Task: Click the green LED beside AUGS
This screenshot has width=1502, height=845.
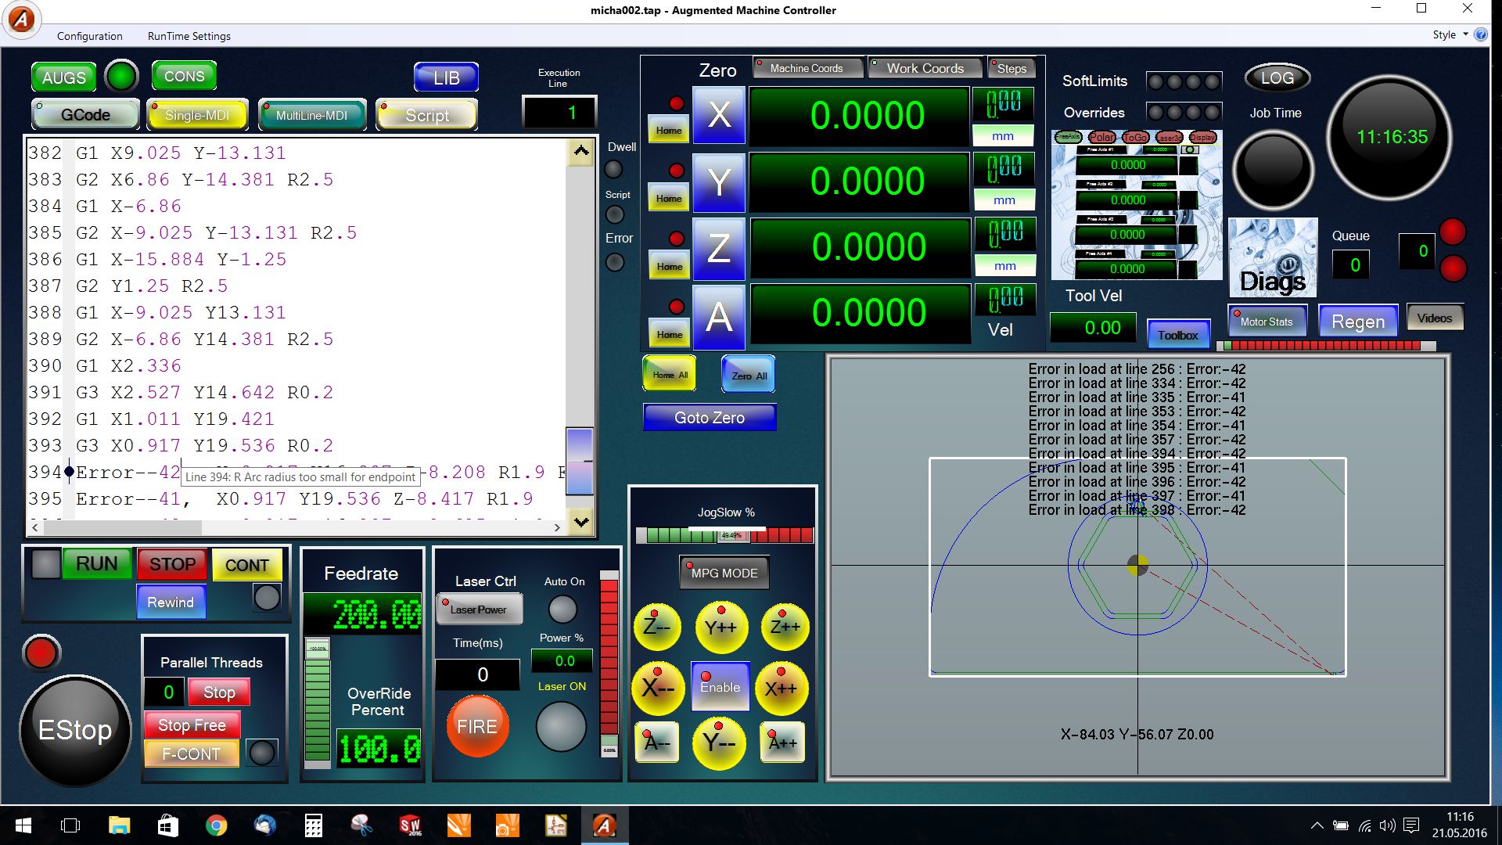Action: [121, 77]
